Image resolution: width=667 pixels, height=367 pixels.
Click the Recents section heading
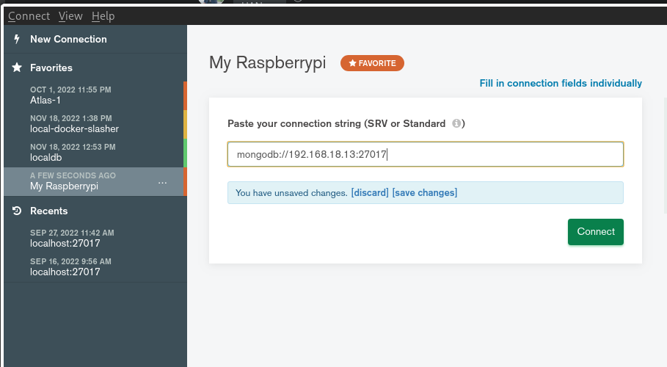pos(49,211)
